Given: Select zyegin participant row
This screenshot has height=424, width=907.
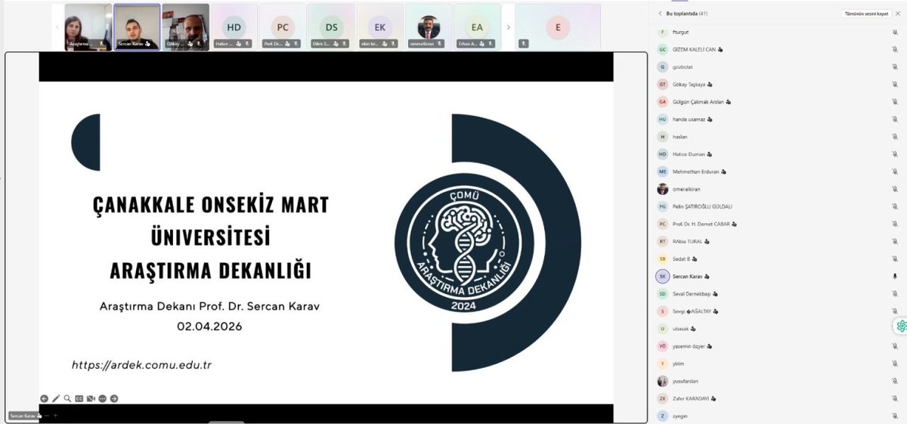Looking at the screenshot, I should point(779,416).
